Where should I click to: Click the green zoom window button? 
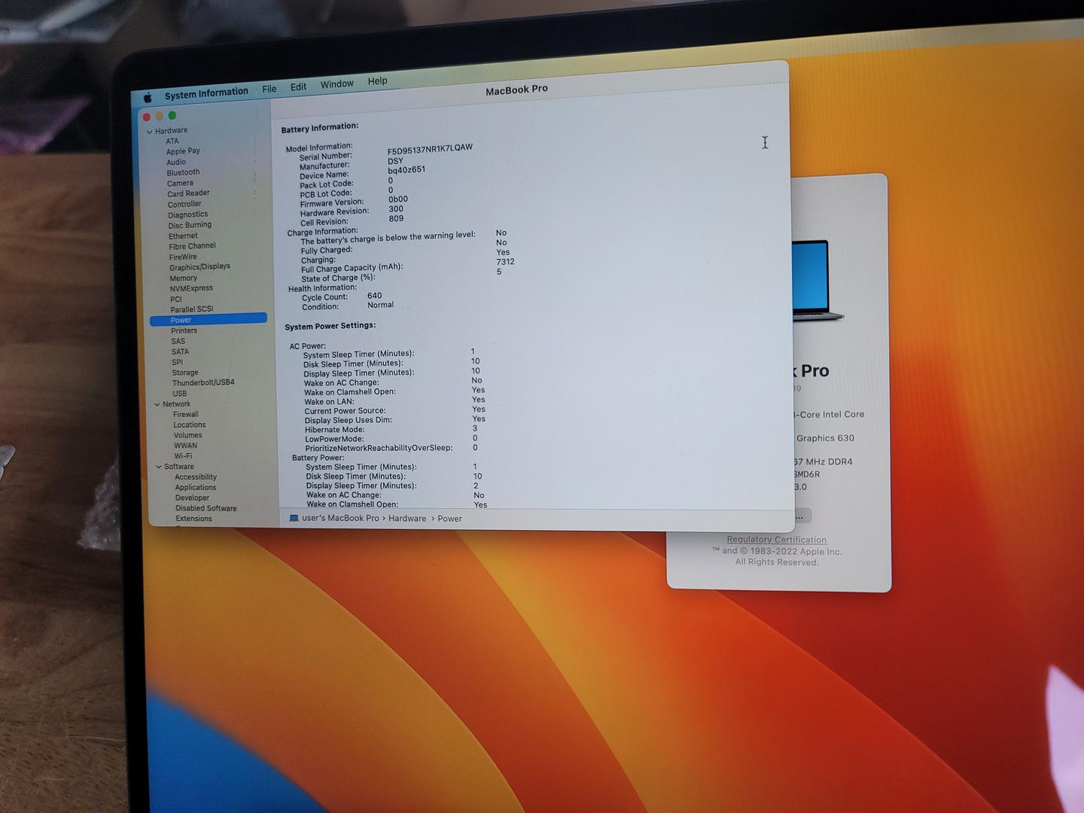pos(172,115)
